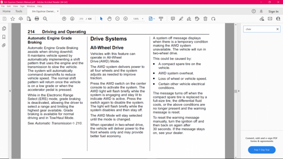Click the Sign In button
This screenshot has height=159, width=283.
click(273, 12)
